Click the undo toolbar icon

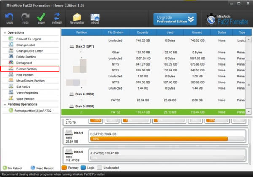pos(10,18)
